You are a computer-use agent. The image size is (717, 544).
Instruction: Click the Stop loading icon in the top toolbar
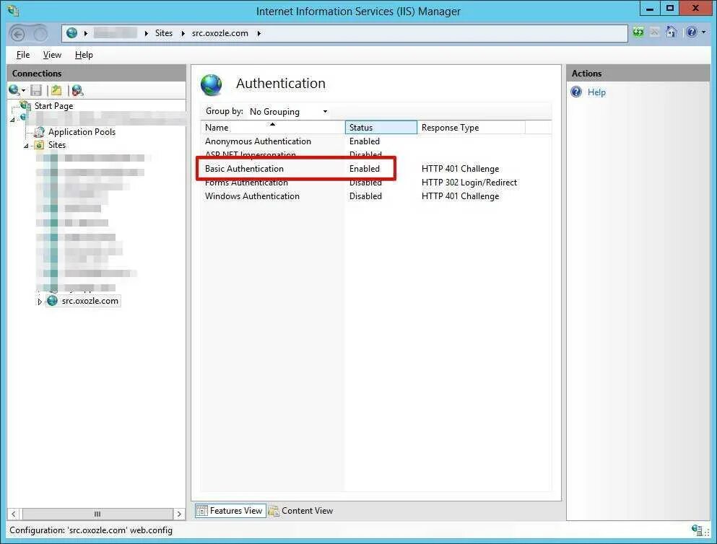coord(655,32)
